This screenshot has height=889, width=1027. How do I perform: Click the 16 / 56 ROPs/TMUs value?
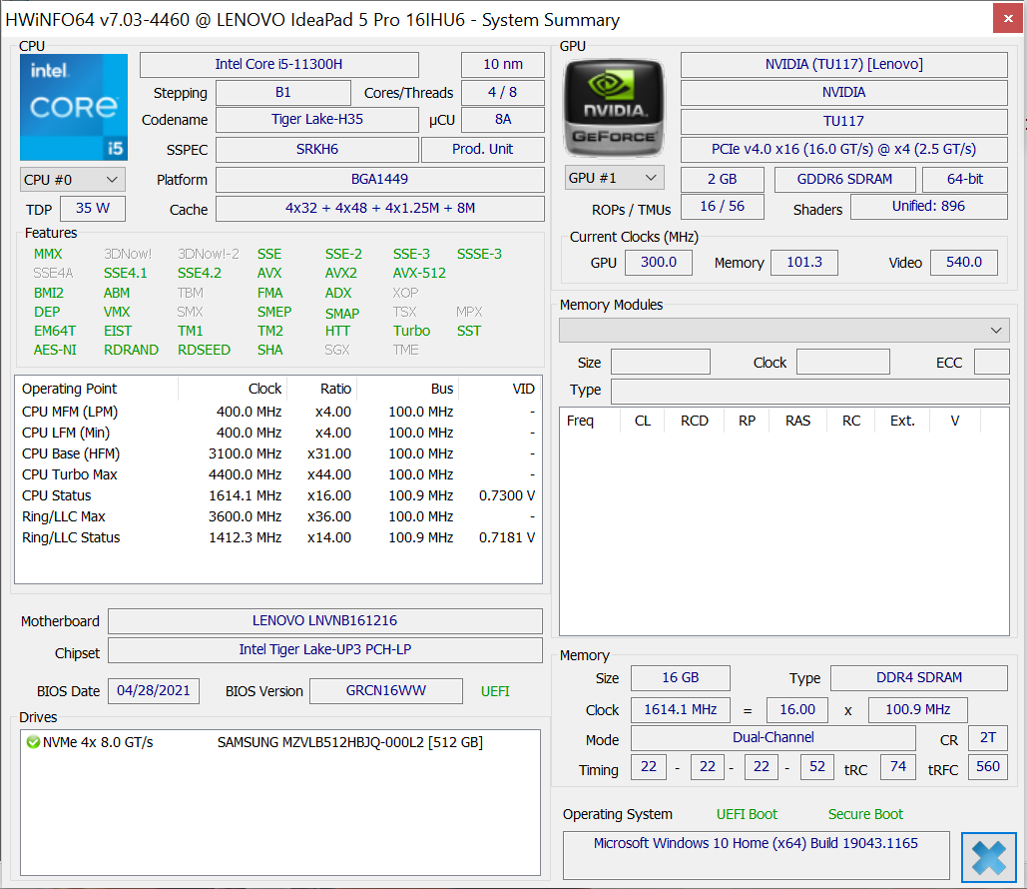(x=723, y=207)
